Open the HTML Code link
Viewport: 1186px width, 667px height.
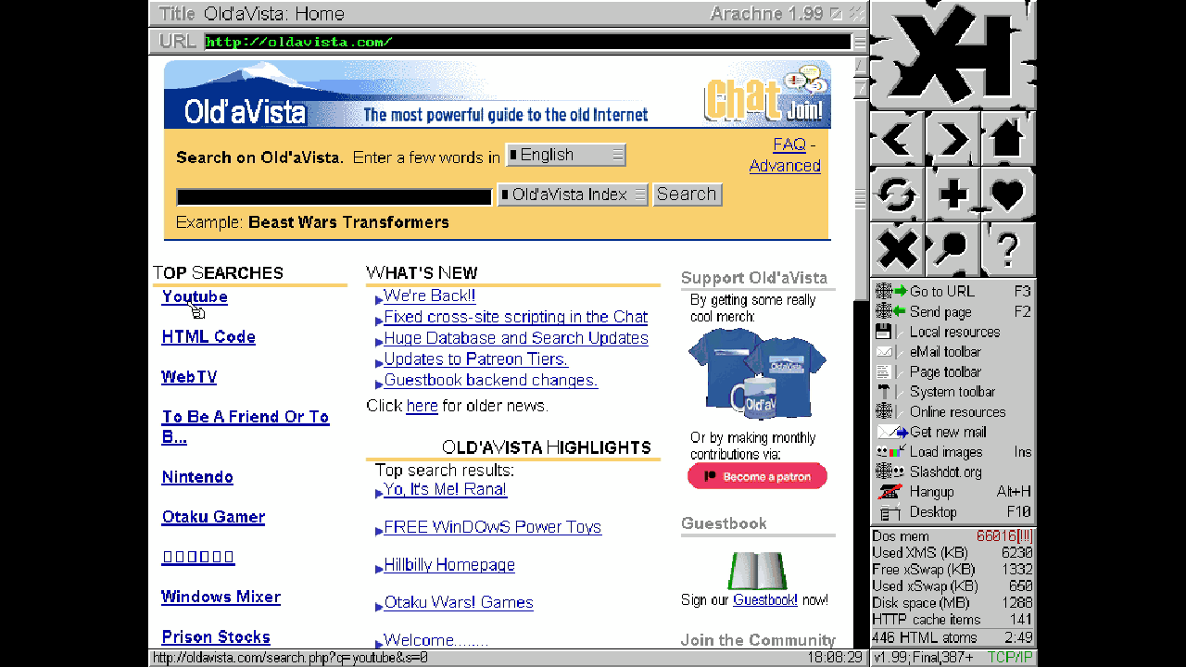click(208, 337)
